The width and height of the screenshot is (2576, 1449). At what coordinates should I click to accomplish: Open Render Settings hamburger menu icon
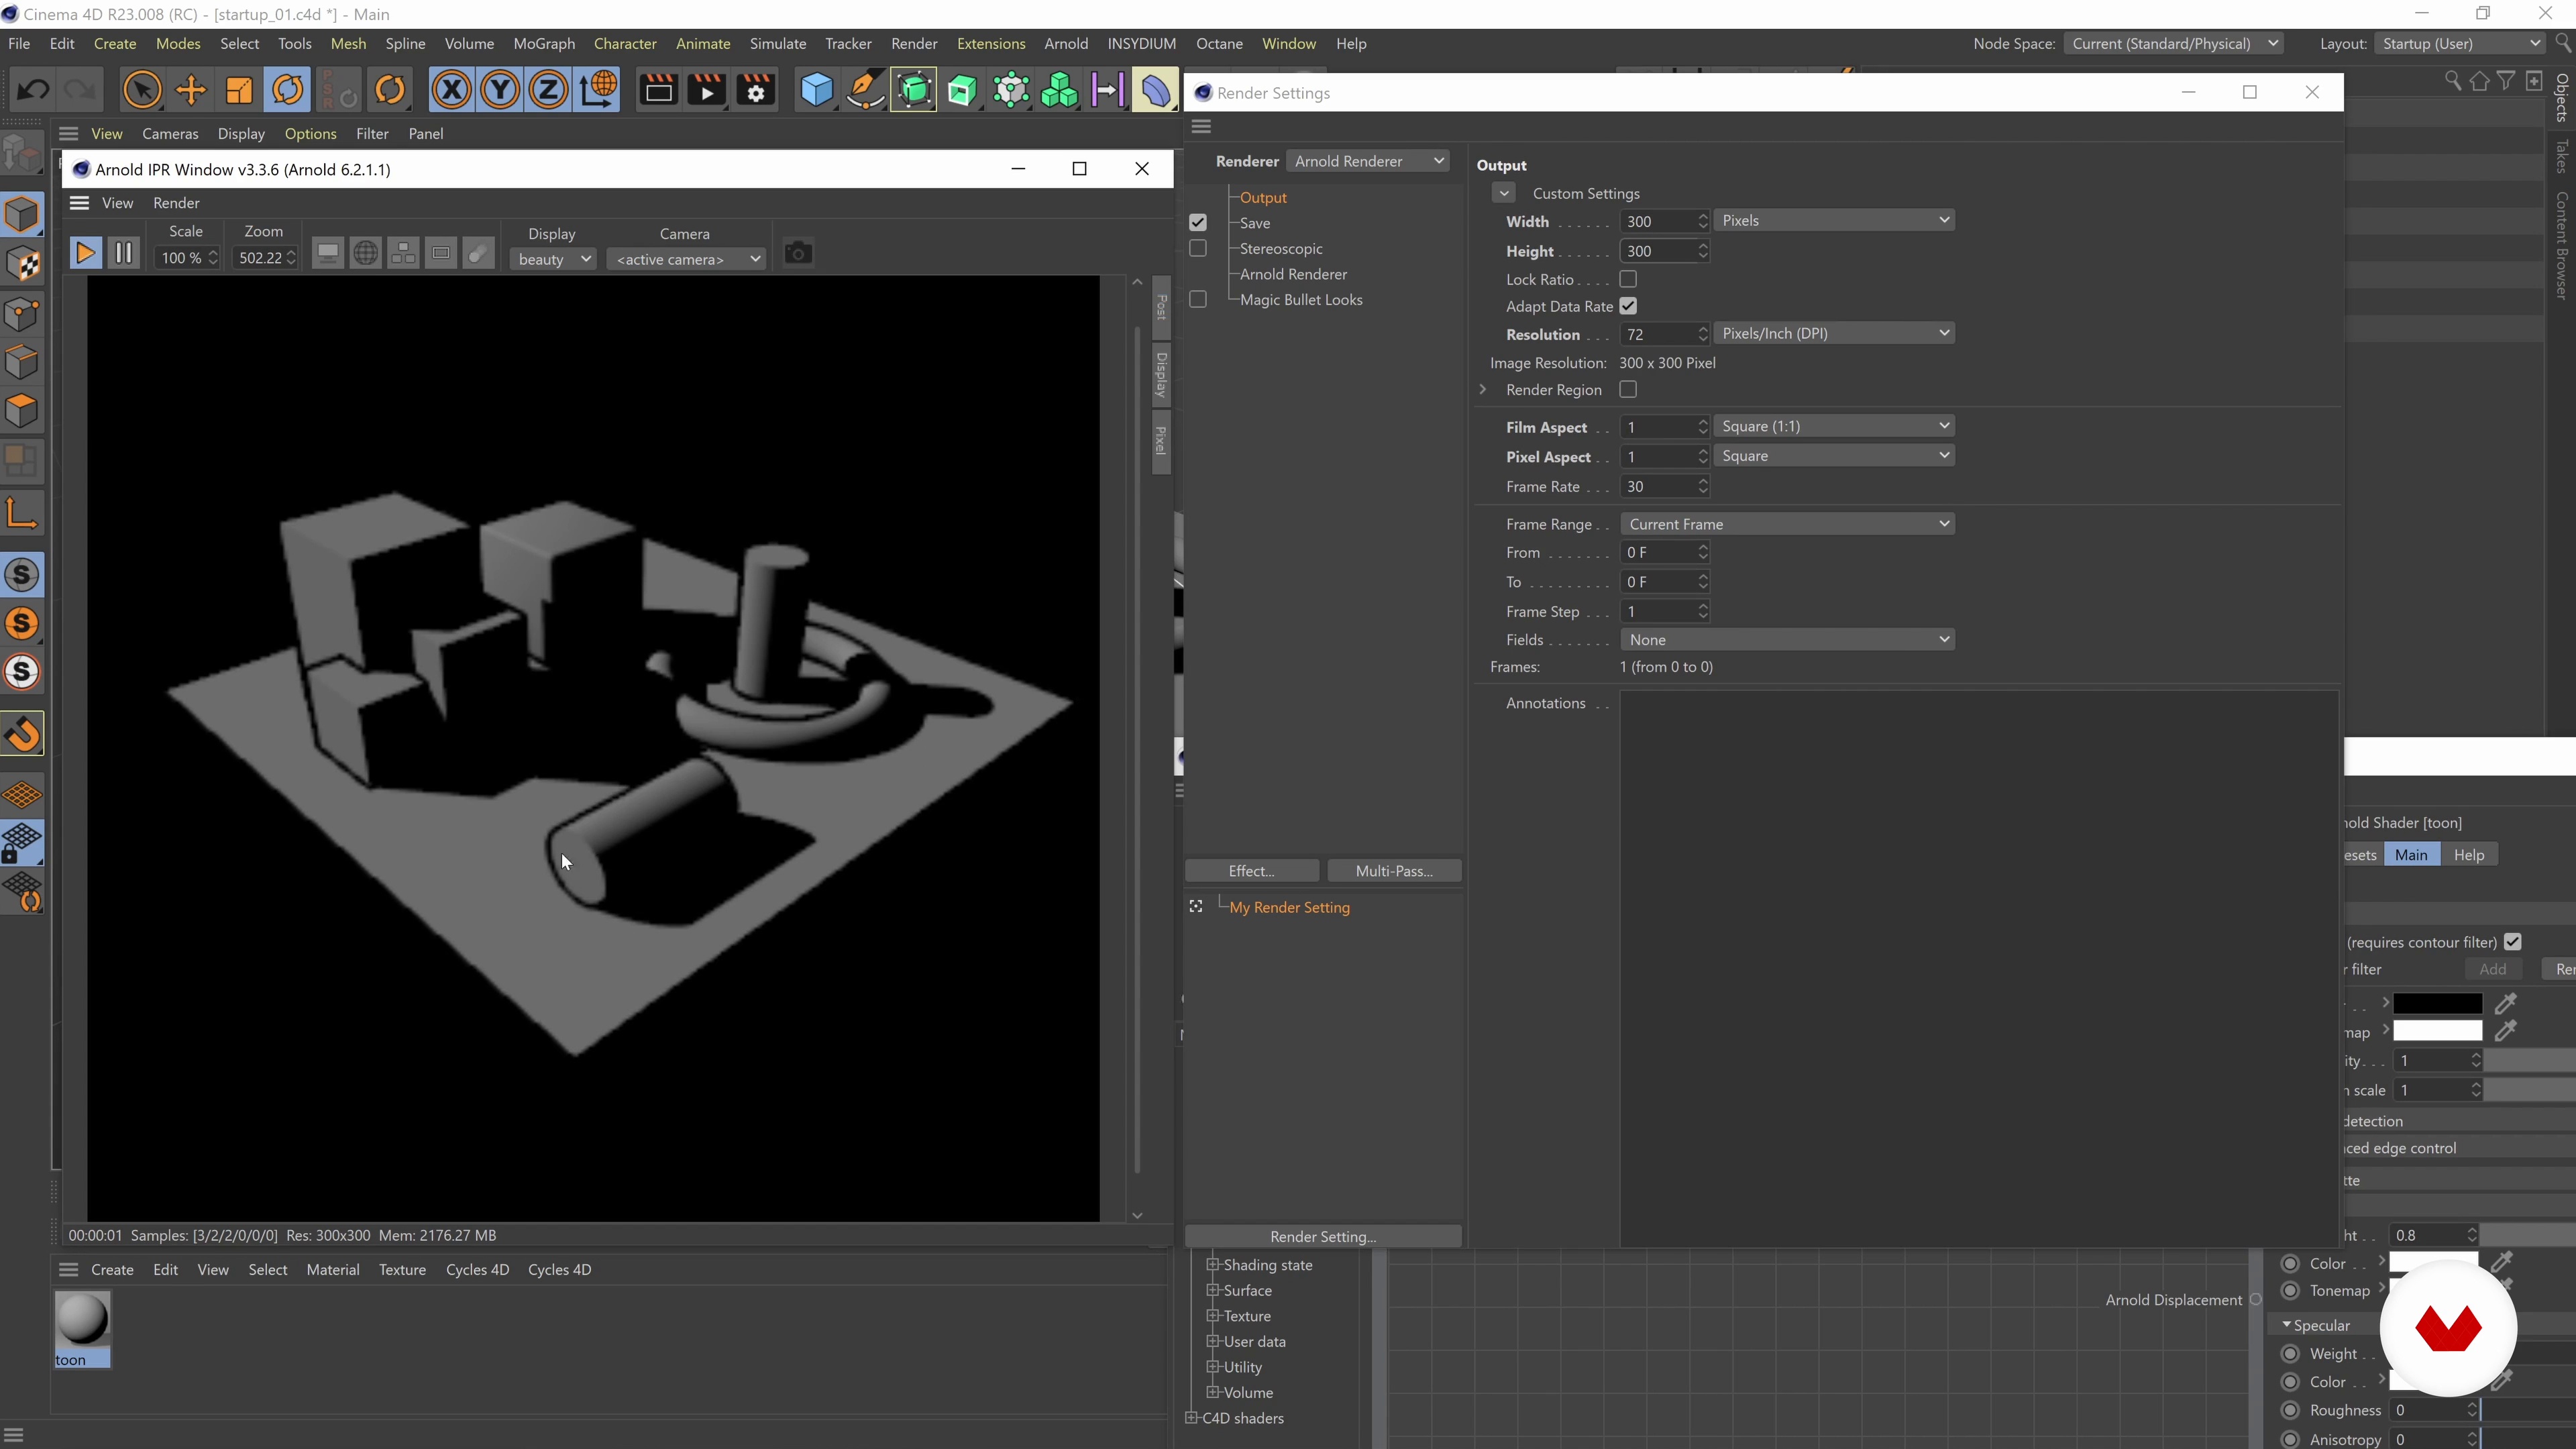[1201, 126]
